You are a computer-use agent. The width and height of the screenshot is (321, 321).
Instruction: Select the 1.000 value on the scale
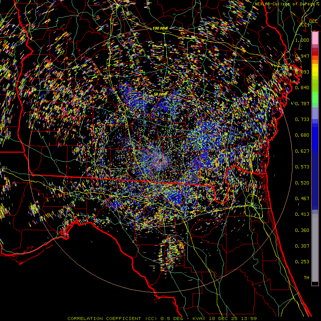pyautogui.click(x=302, y=40)
